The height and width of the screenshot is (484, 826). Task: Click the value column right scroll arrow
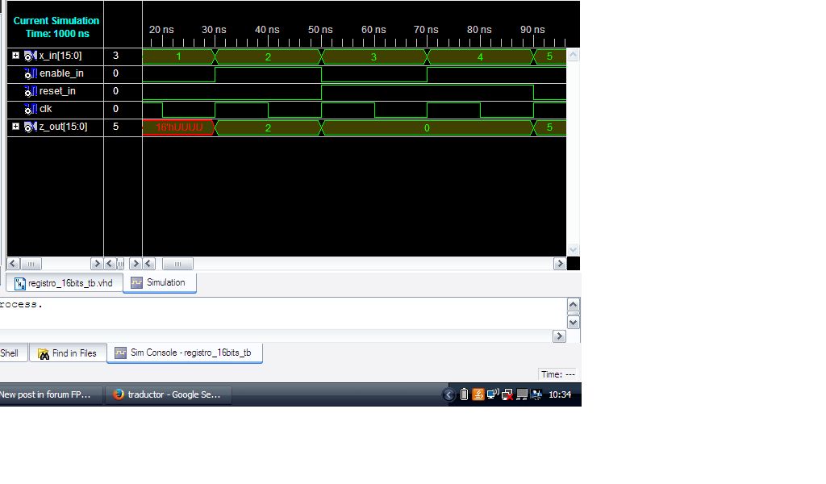[x=136, y=263]
